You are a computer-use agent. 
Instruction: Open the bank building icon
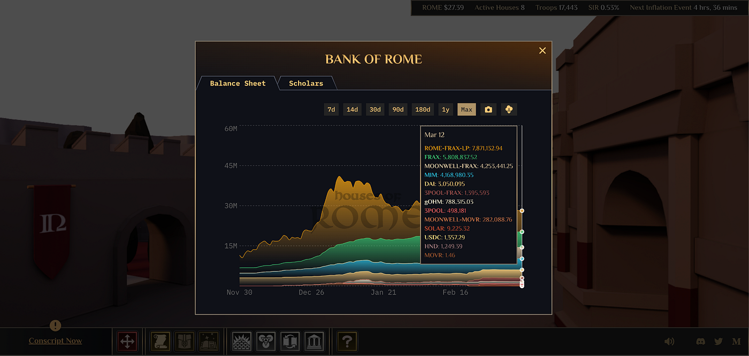tap(315, 341)
